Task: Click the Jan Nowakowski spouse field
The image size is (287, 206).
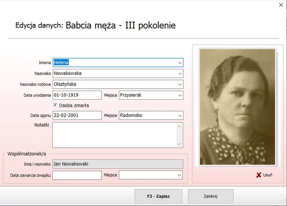Action: click(x=118, y=164)
